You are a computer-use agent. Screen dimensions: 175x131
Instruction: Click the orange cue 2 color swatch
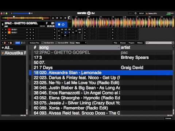[9, 32]
